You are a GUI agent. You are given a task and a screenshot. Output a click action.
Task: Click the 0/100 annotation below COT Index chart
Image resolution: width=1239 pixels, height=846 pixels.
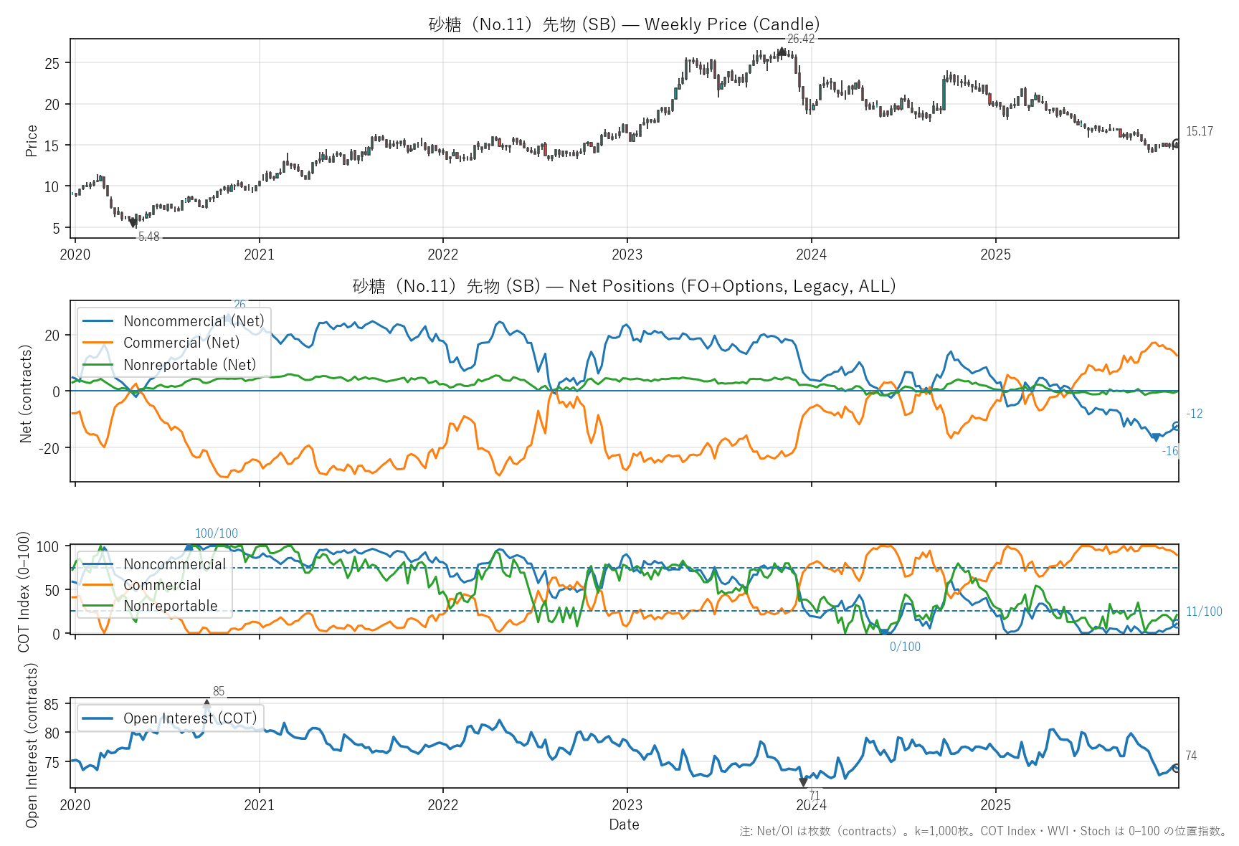pyautogui.click(x=905, y=647)
